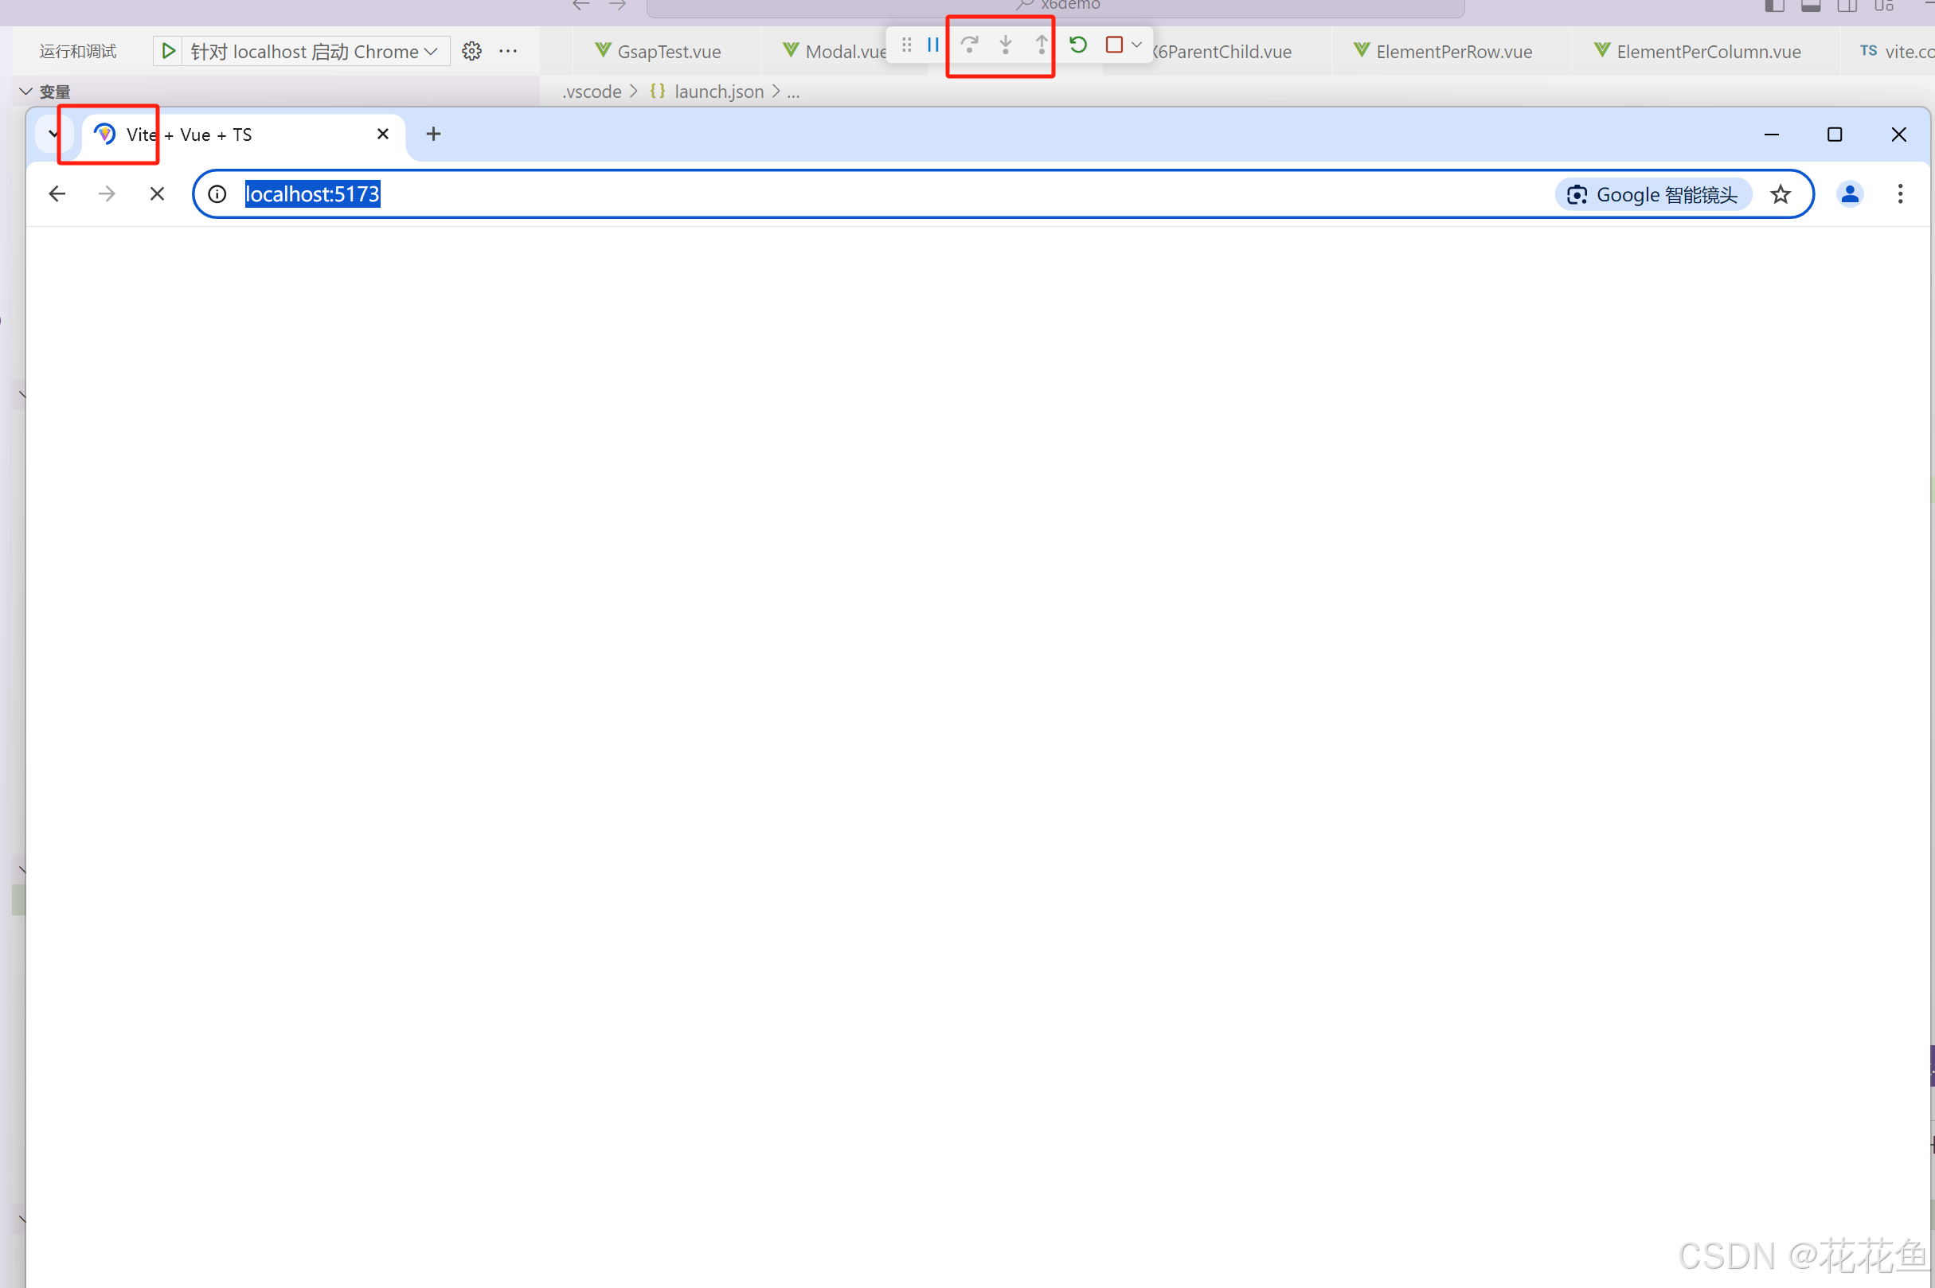The width and height of the screenshot is (1935, 1288).
Task: Open launch.json via the gear icon
Action: point(471,51)
